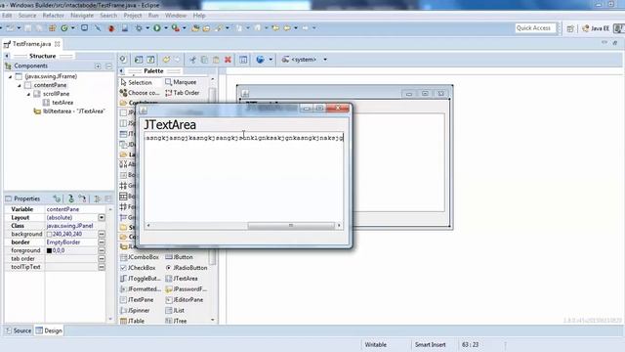Select Choose component tool in Palette
This screenshot has width=625, height=352.
coord(140,93)
